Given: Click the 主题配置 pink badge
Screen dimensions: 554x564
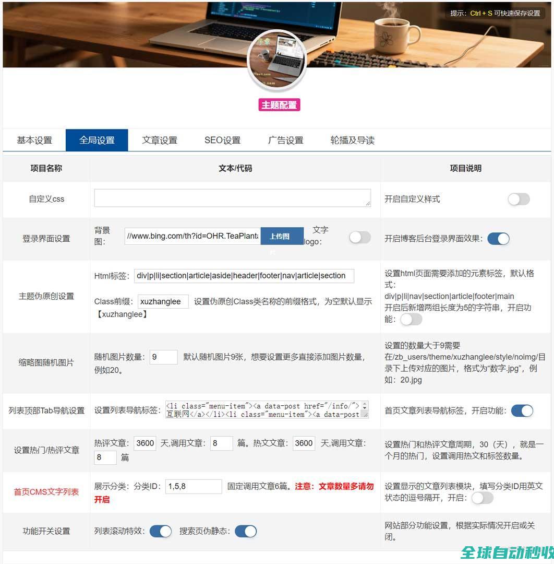Looking at the screenshot, I should (280, 104).
